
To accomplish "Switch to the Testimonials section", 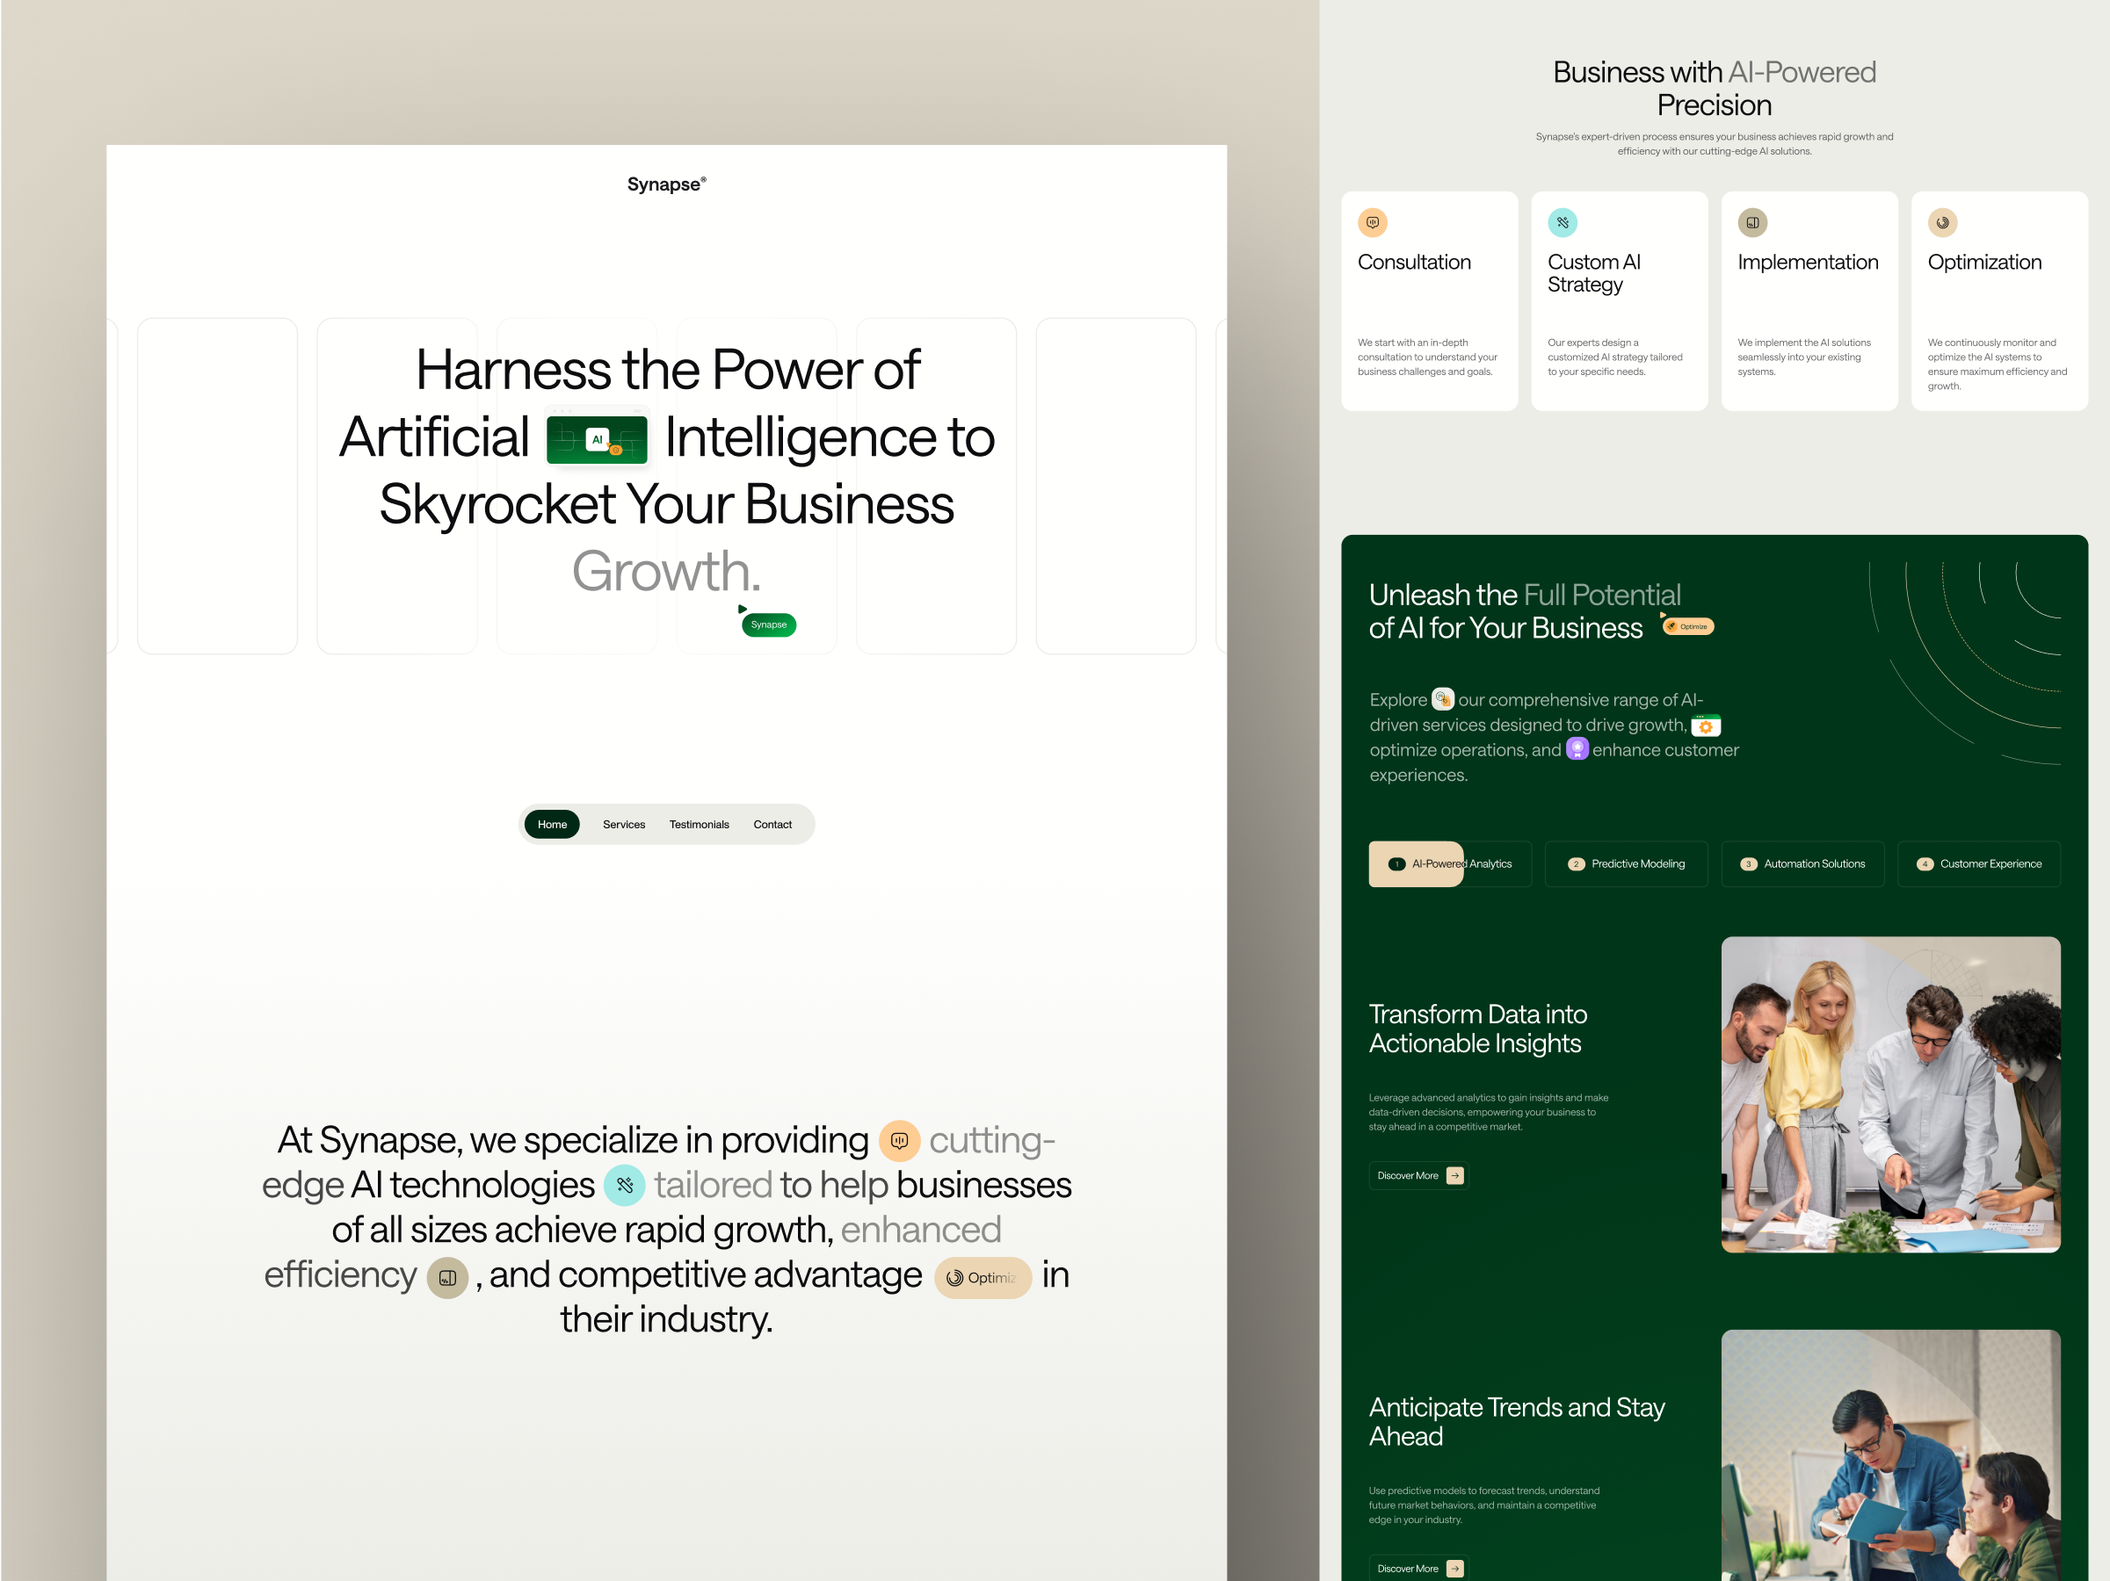I will (700, 824).
